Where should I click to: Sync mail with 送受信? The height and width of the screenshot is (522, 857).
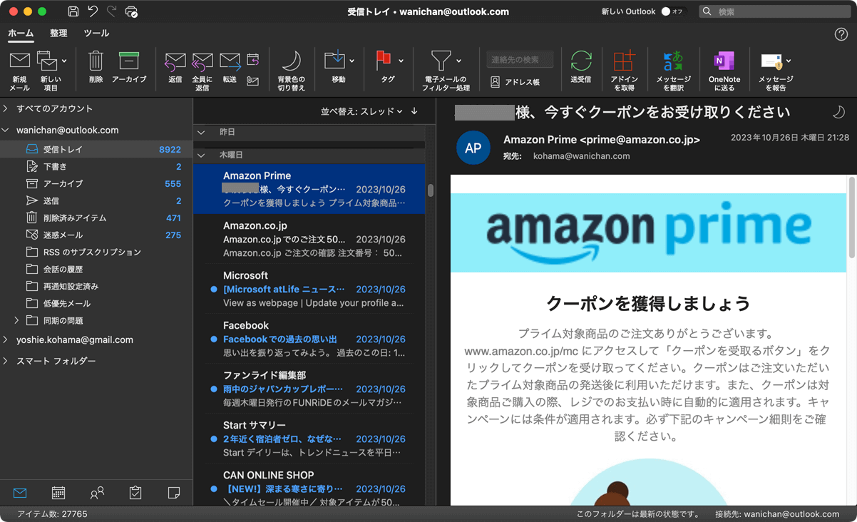(x=581, y=68)
